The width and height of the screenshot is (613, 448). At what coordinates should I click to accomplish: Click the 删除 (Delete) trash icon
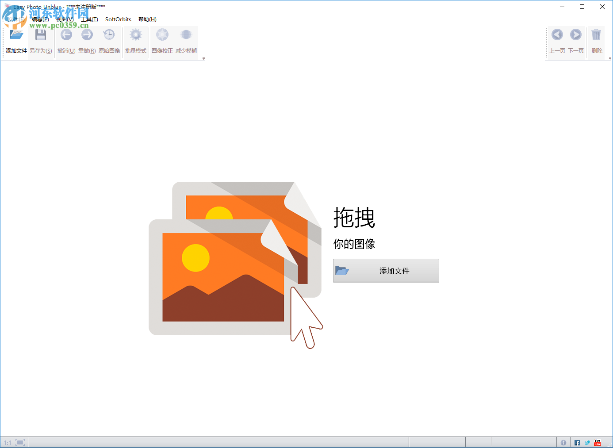[597, 34]
